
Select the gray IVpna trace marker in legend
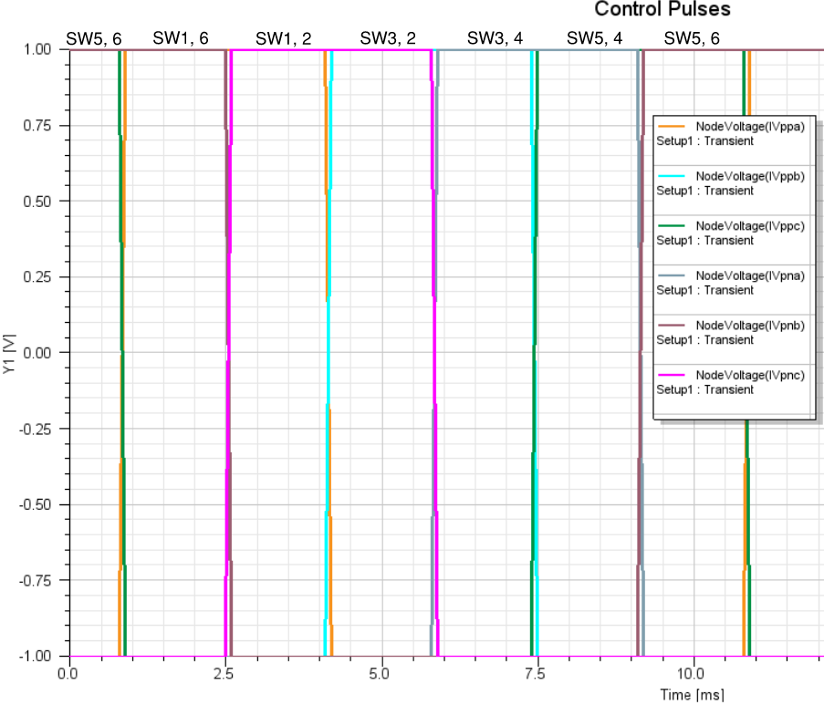pos(671,275)
